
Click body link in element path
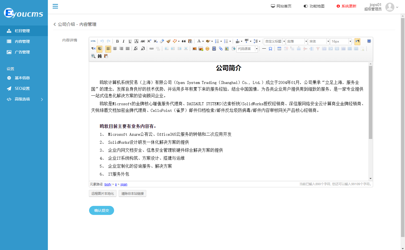tap(108, 184)
